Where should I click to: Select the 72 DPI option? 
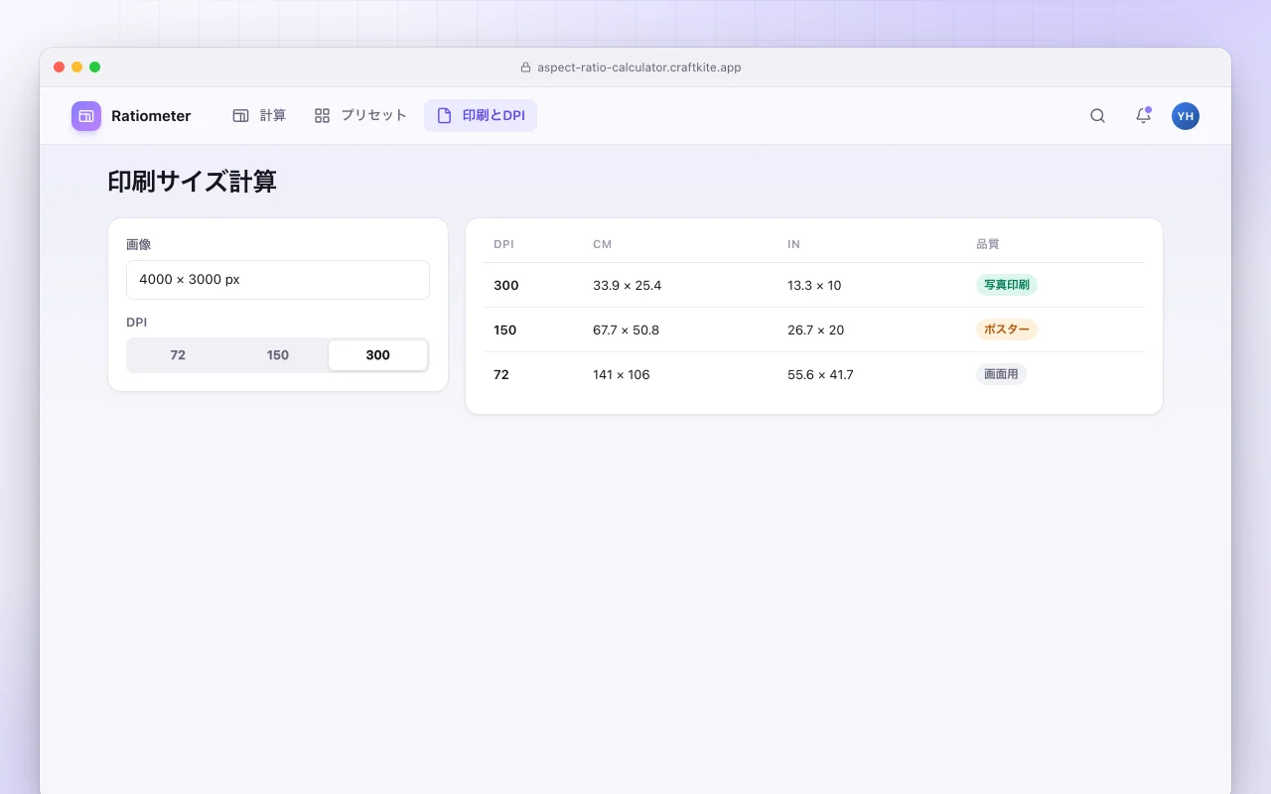[178, 355]
